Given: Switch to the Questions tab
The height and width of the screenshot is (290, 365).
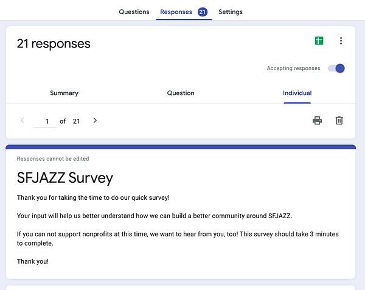Looking at the screenshot, I should tap(134, 12).
